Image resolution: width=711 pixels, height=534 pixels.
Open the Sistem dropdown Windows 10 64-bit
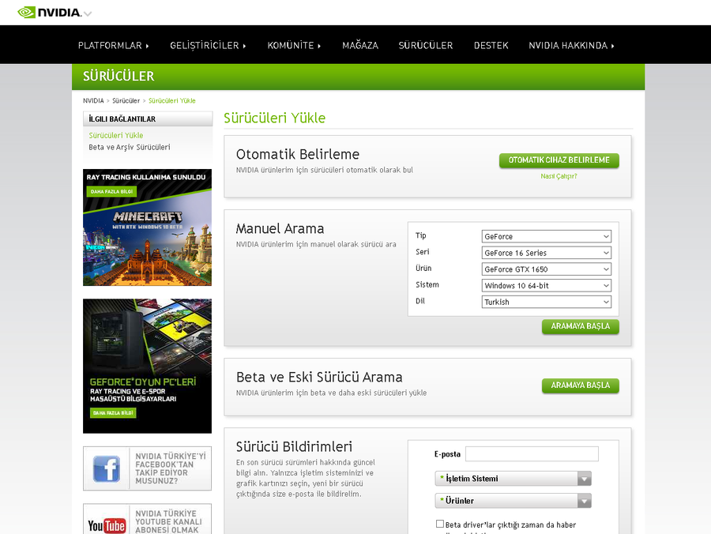coord(546,285)
